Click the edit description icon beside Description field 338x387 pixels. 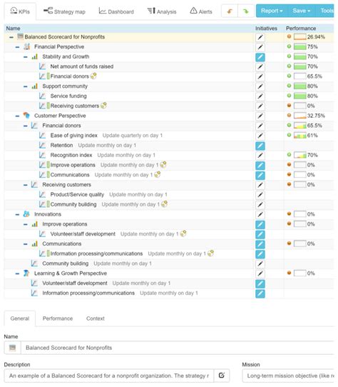tap(221, 376)
